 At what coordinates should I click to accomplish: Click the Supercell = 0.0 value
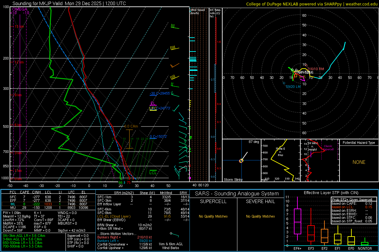click(x=78, y=236)
